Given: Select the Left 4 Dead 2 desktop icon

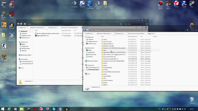Looking at the screenshot, I should (4, 58).
